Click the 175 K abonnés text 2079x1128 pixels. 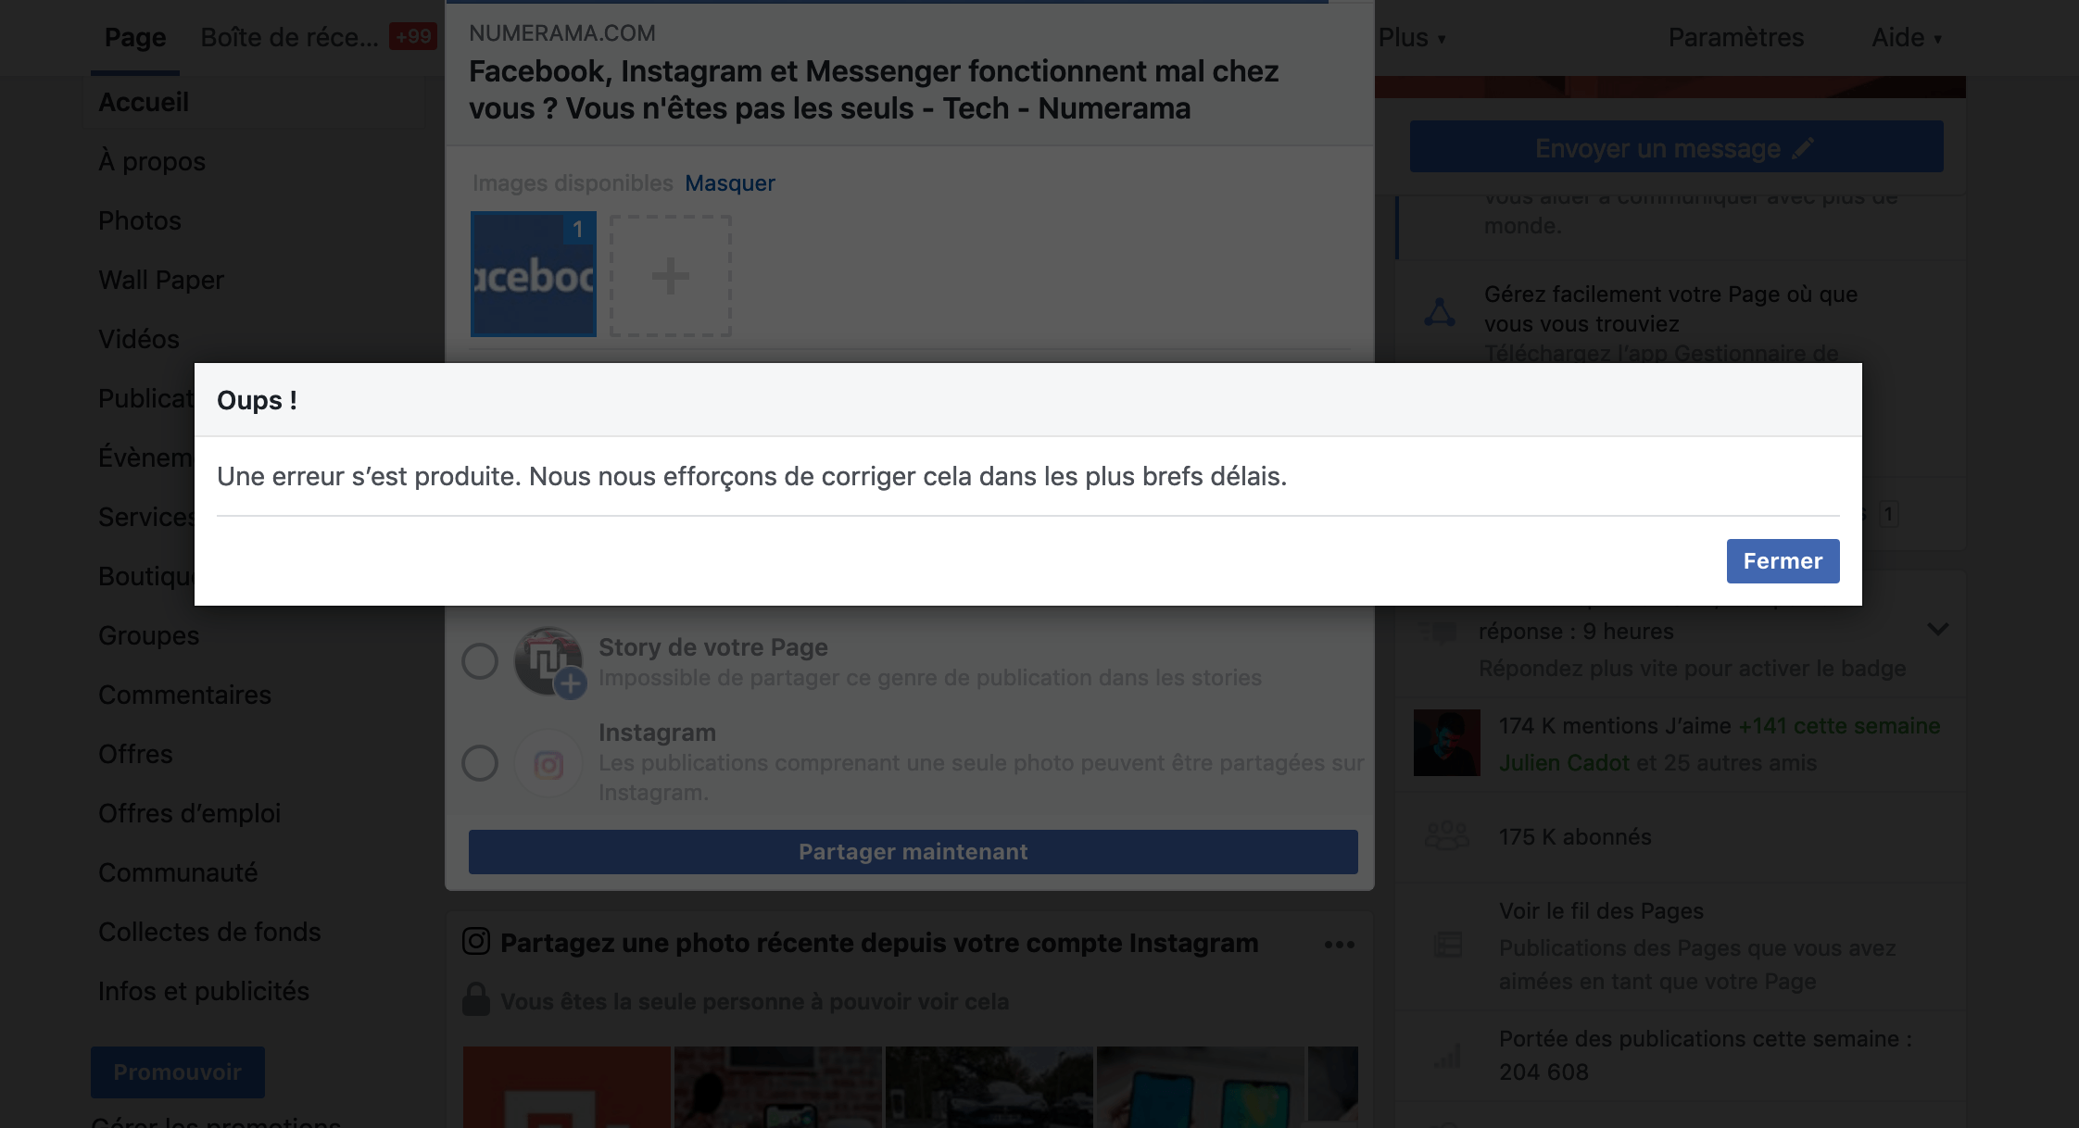pos(1575,837)
